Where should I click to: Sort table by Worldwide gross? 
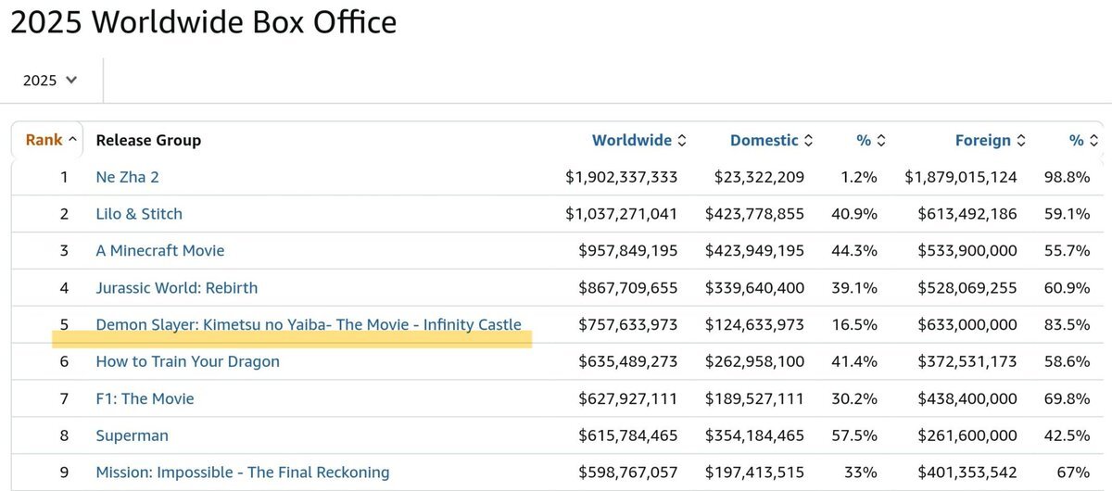pyautogui.click(x=638, y=140)
